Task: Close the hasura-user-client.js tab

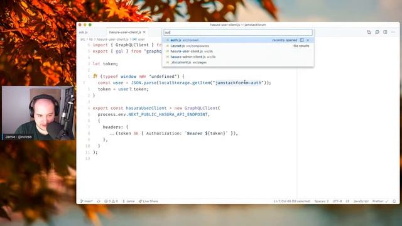Action: pos(144,32)
